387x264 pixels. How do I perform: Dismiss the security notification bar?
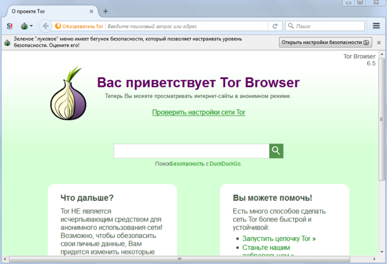pyautogui.click(x=378, y=42)
